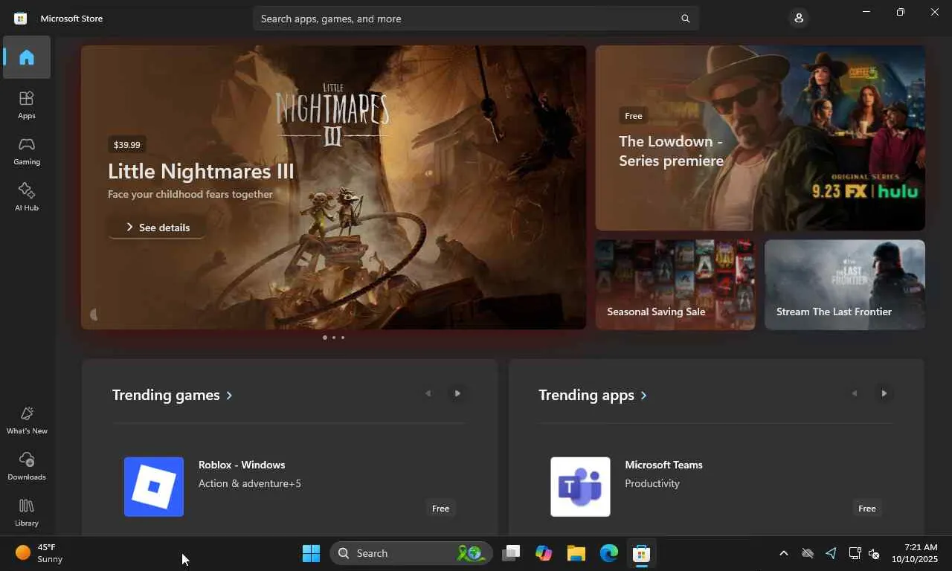Image resolution: width=952 pixels, height=571 pixels.
Task: Expand the Trending apps section chevron
Action: (x=643, y=396)
